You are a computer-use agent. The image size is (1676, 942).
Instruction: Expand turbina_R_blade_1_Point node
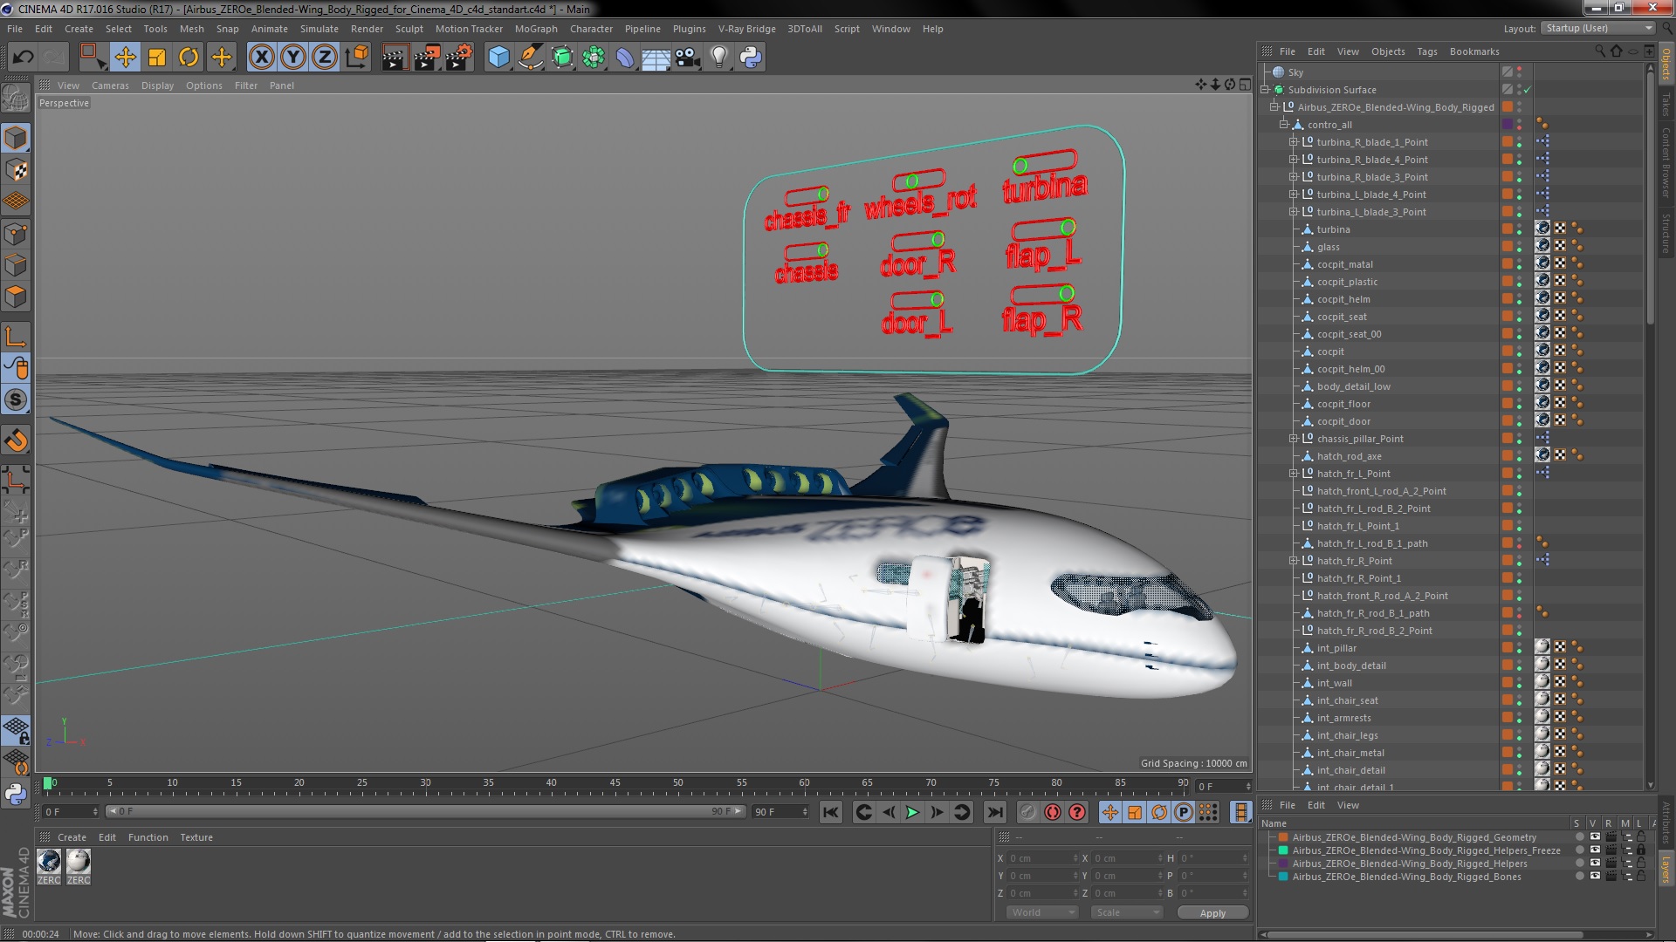pos(1293,142)
